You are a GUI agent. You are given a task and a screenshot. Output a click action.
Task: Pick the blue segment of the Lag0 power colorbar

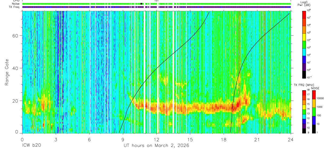point(304,59)
